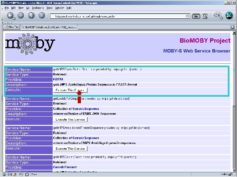Open the GeneticElement link
Screen dimensions: 237x177
pos(65,167)
